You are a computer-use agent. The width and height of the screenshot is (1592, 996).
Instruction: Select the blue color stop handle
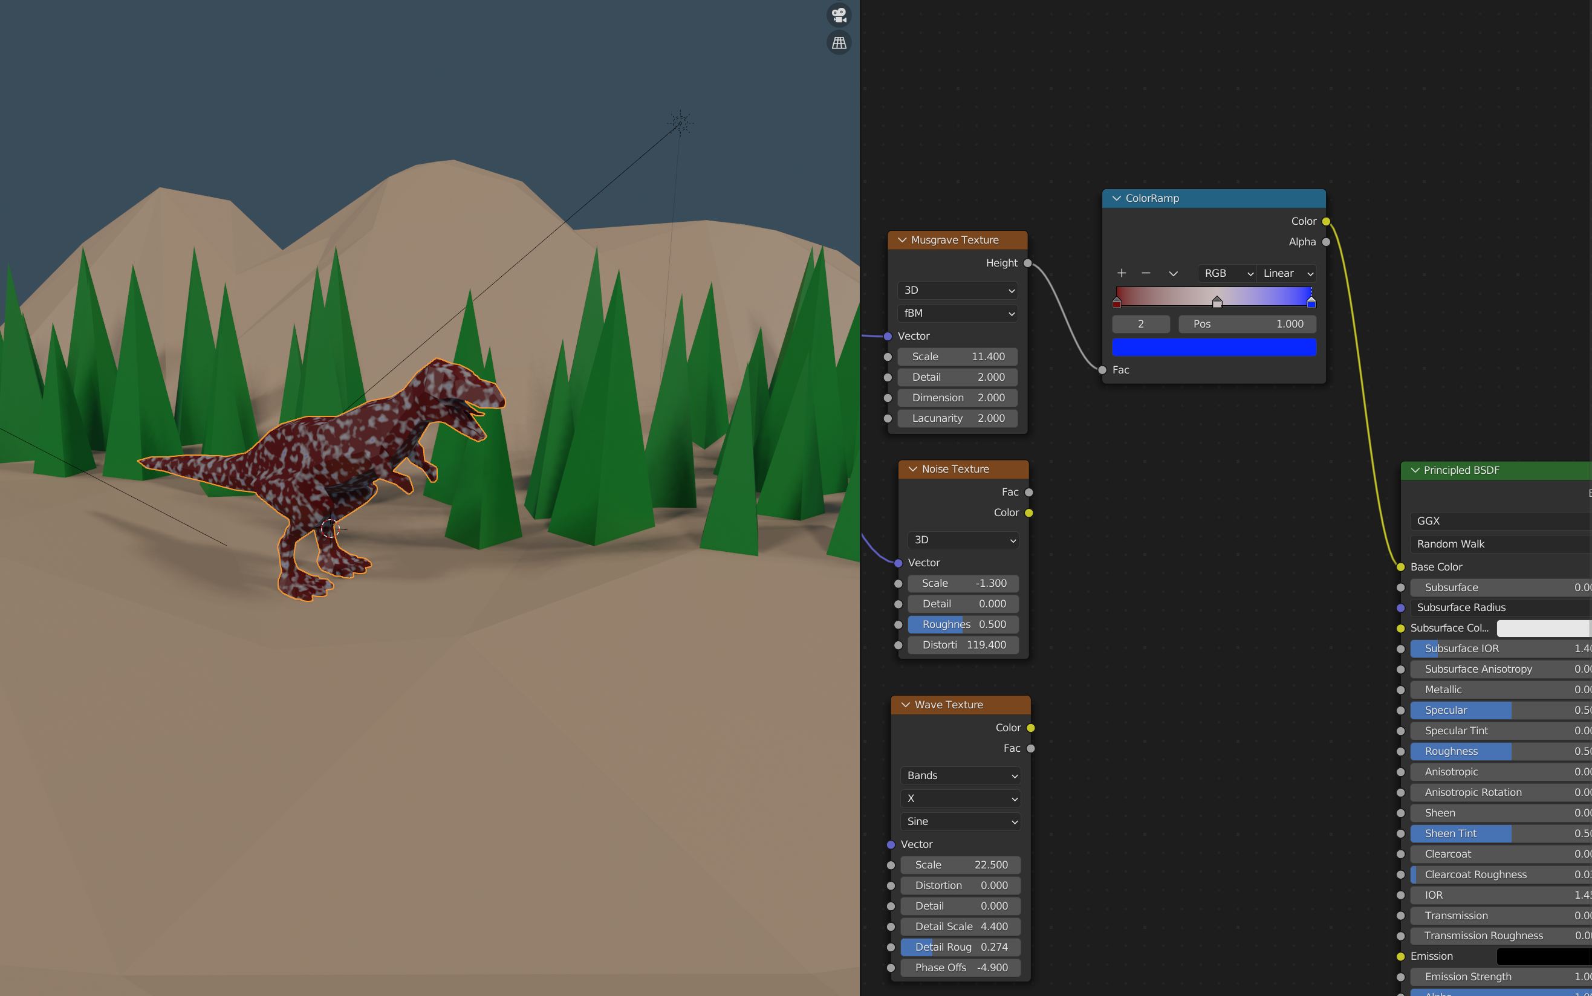tap(1311, 302)
